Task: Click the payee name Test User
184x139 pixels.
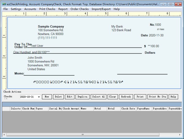Action: pos(37,46)
